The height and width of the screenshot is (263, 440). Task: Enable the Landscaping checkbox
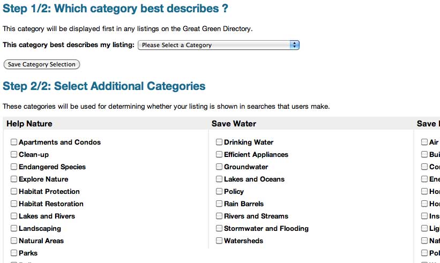tap(14, 229)
